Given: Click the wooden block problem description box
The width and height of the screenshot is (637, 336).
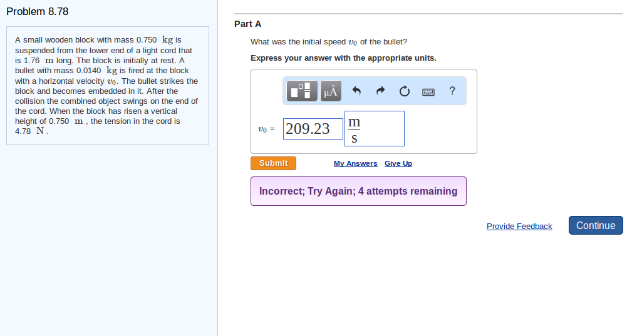Looking at the screenshot, I should pyautogui.click(x=107, y=86).
